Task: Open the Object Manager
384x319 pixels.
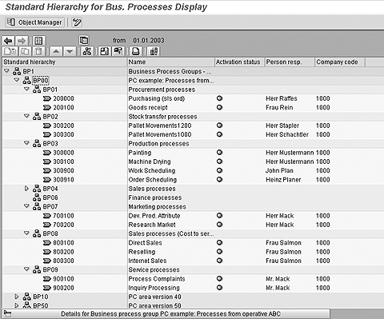Action: click(34, 22)
